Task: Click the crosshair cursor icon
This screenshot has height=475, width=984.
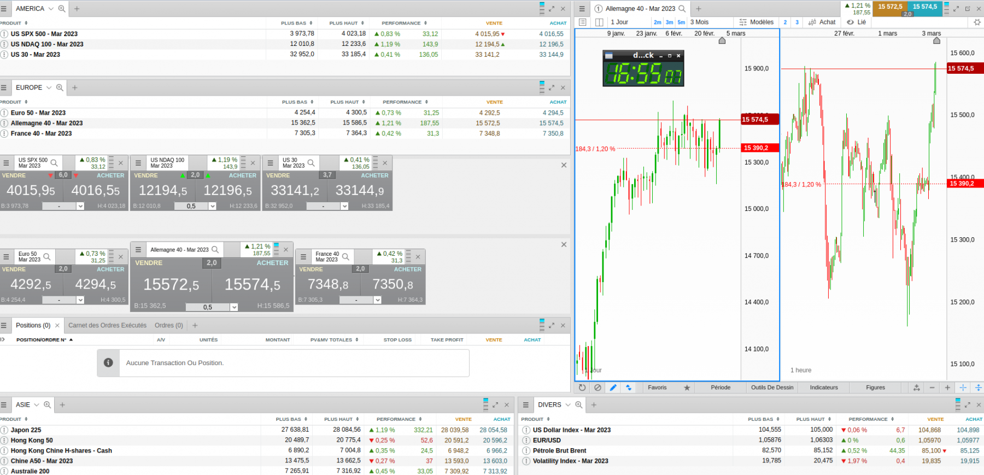Action: [963, 388]
